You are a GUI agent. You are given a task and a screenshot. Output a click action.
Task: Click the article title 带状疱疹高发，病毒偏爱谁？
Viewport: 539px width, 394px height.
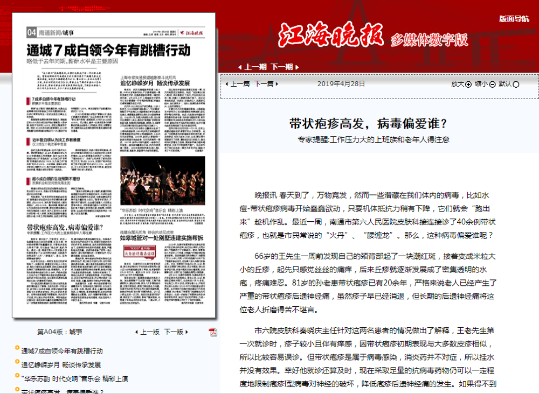[368, 124]
